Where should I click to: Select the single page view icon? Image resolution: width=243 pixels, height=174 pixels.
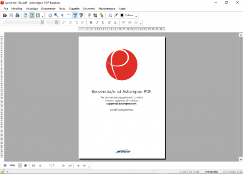coord(25,15)
